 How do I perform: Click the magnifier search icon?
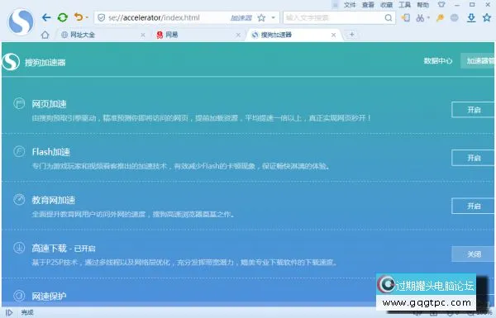[x=389, y=17]
